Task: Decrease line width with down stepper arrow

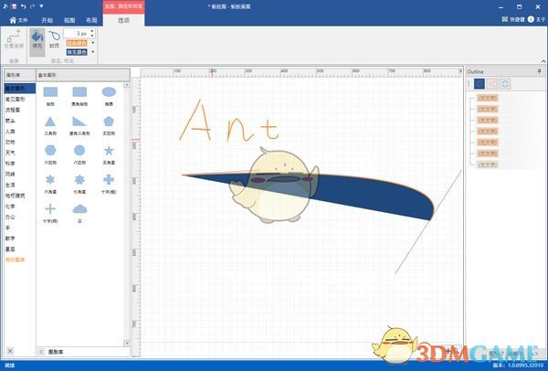Action: pos(92,36)
